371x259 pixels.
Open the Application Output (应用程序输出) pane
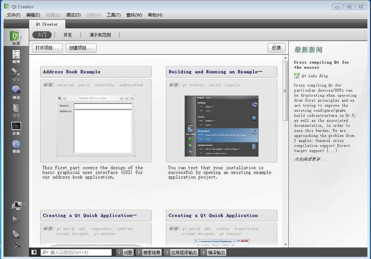pos(181,253)
